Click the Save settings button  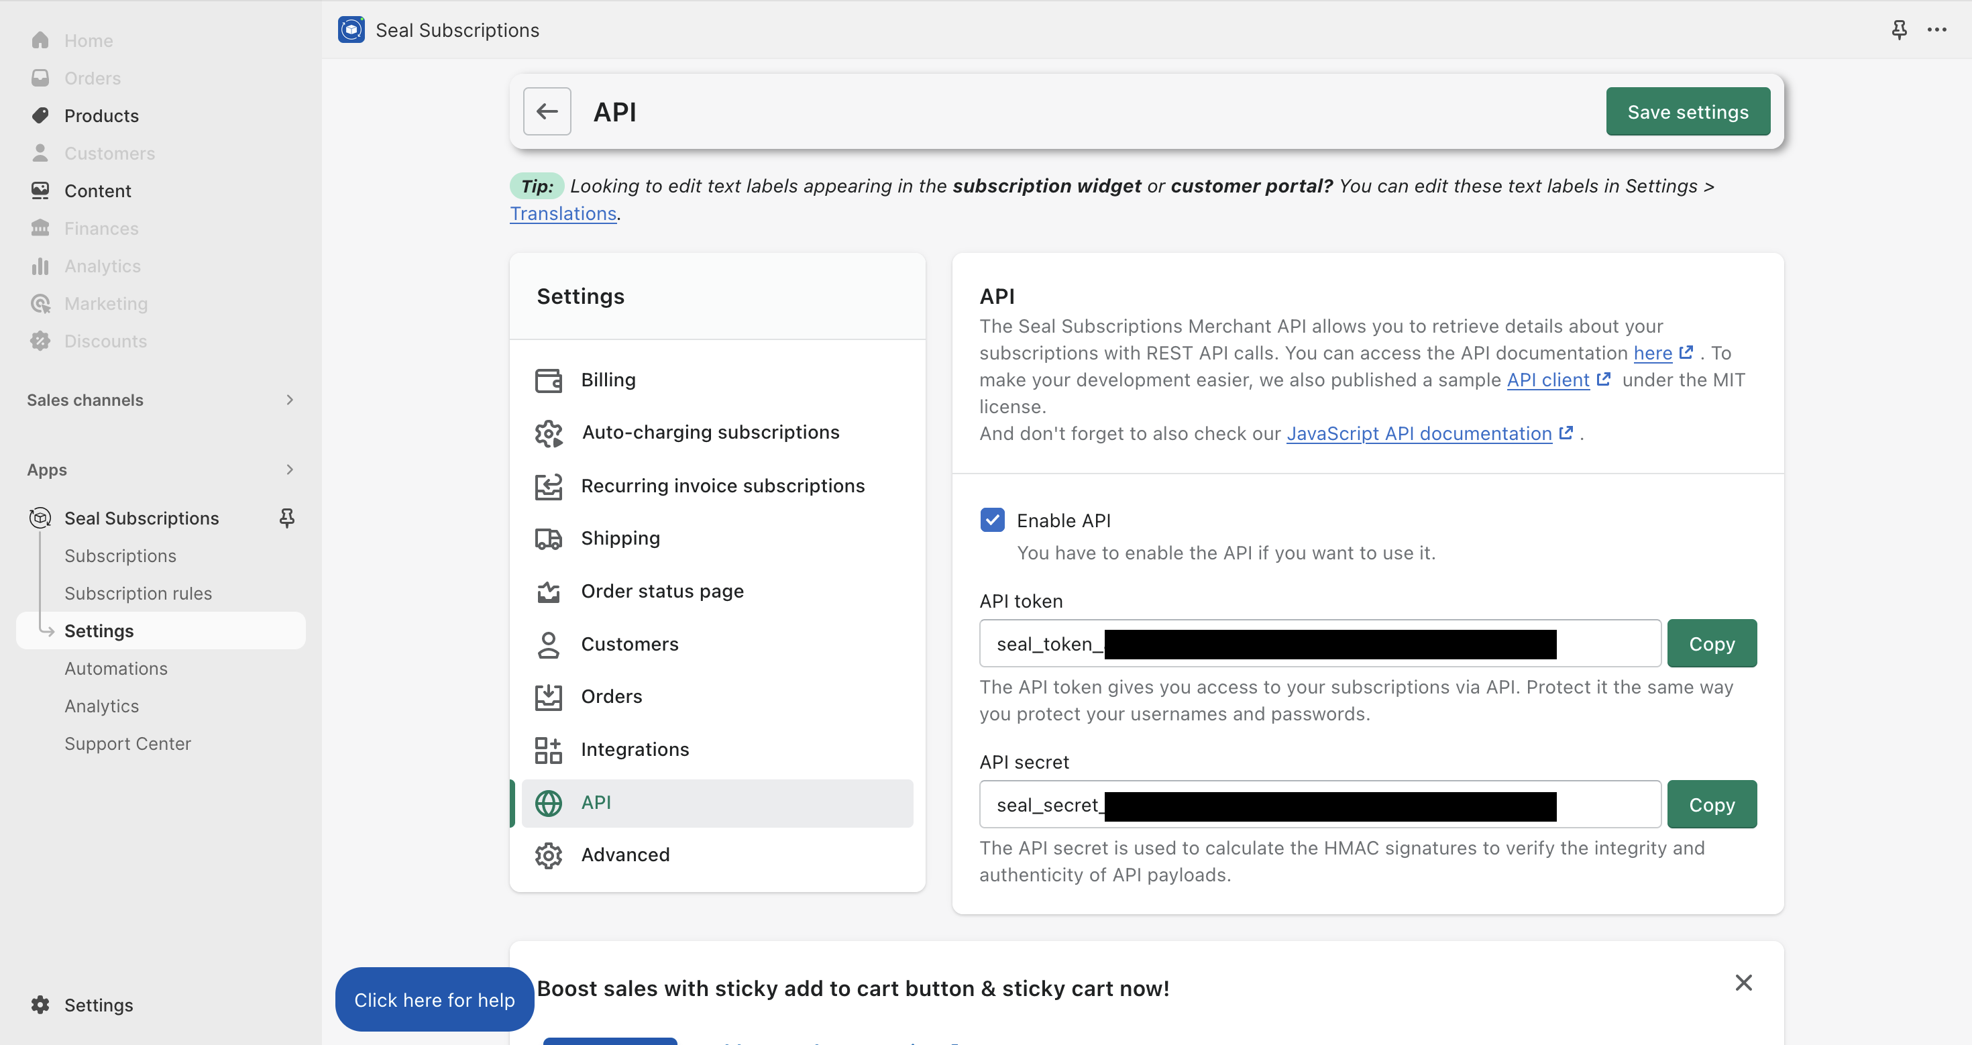[1687, 112]
